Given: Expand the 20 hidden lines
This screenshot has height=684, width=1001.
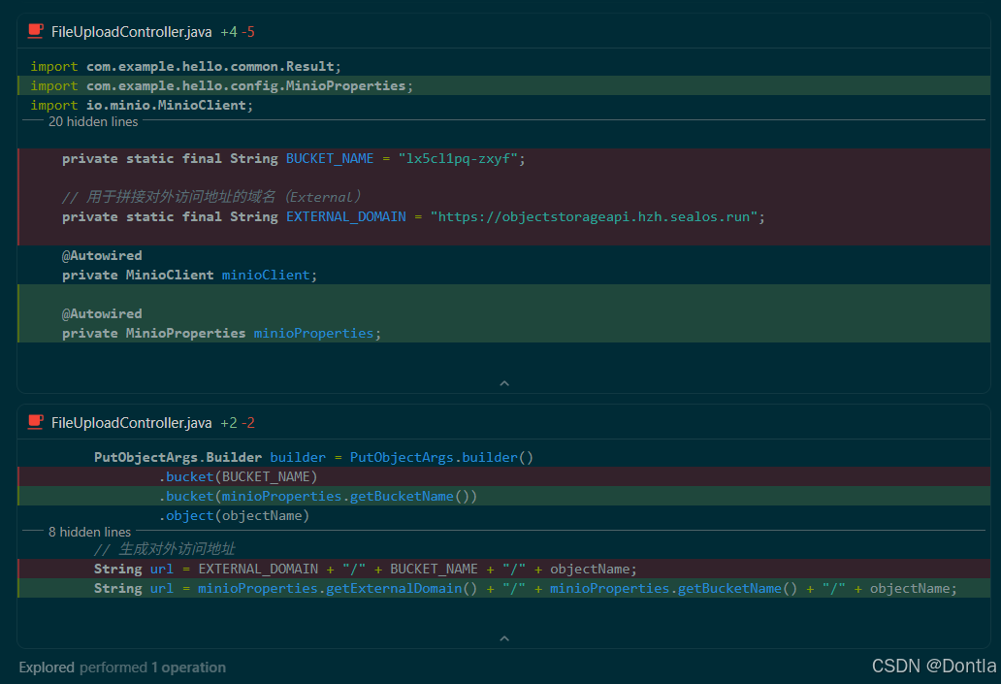Looking at the screenshot, I should click(x=93, y=121).
